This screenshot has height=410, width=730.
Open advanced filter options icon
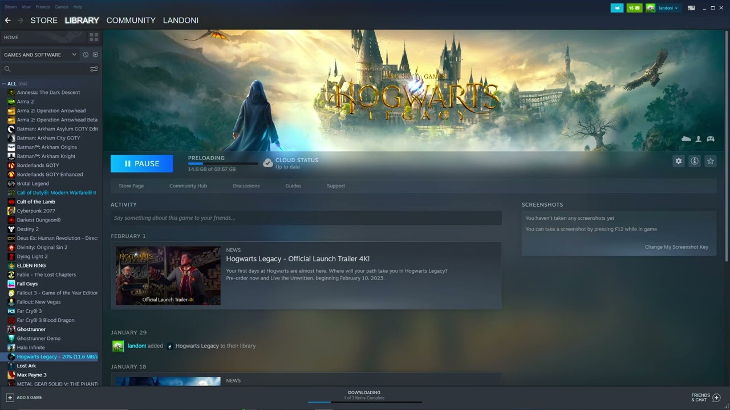94,69
